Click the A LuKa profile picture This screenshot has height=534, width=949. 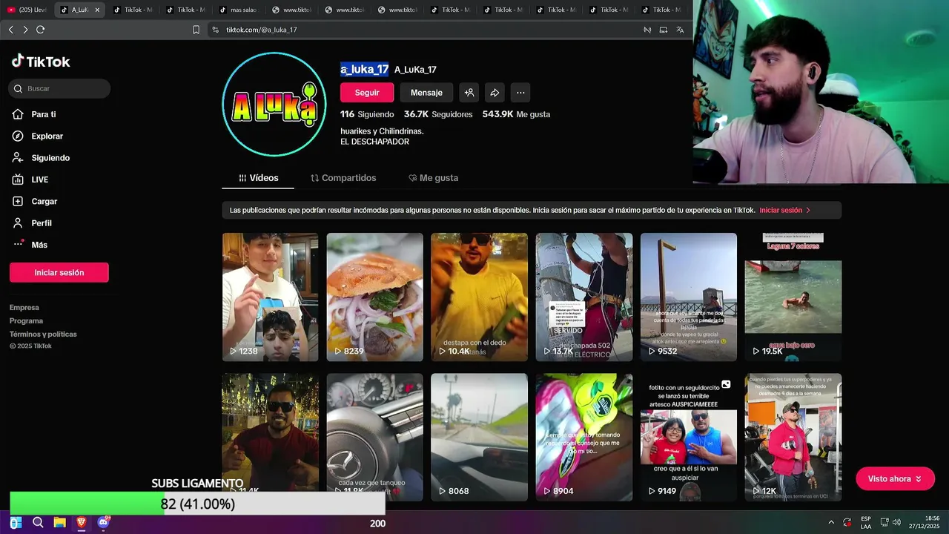pos(274,105)
